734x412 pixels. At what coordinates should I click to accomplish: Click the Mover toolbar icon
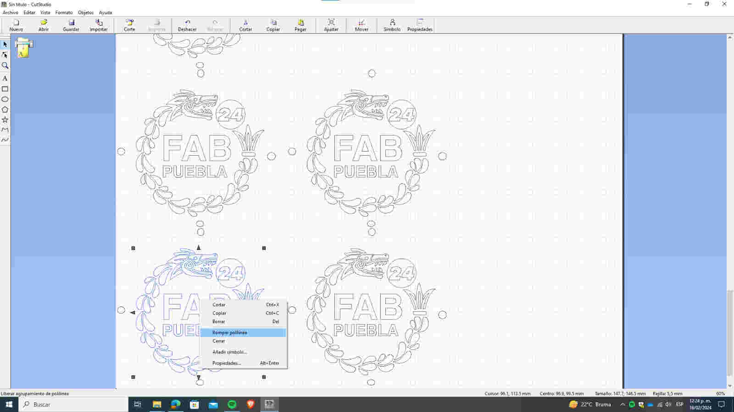(x=361, y=25)
